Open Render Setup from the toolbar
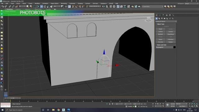 pyautogui.click(x=132, y=7)
